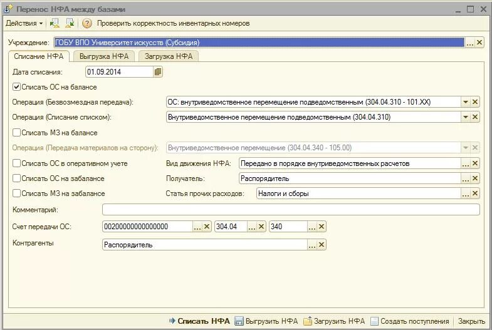Check Списать ОС на забалансе

pyautogui.click(x=16, y=178)
